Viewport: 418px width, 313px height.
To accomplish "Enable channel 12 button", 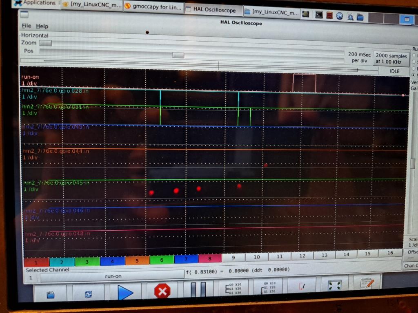I will coord(302,255).
